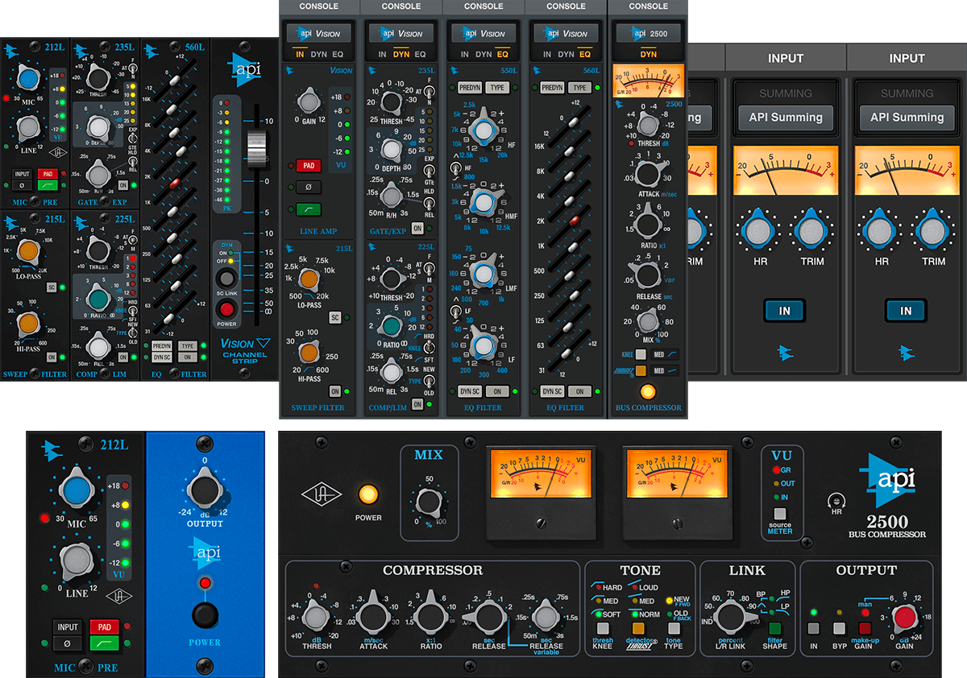Screen dimensions: 967x678
Task: Open api Vision selector above 235L Gate/Exp strip
Action: click(402, 33)
